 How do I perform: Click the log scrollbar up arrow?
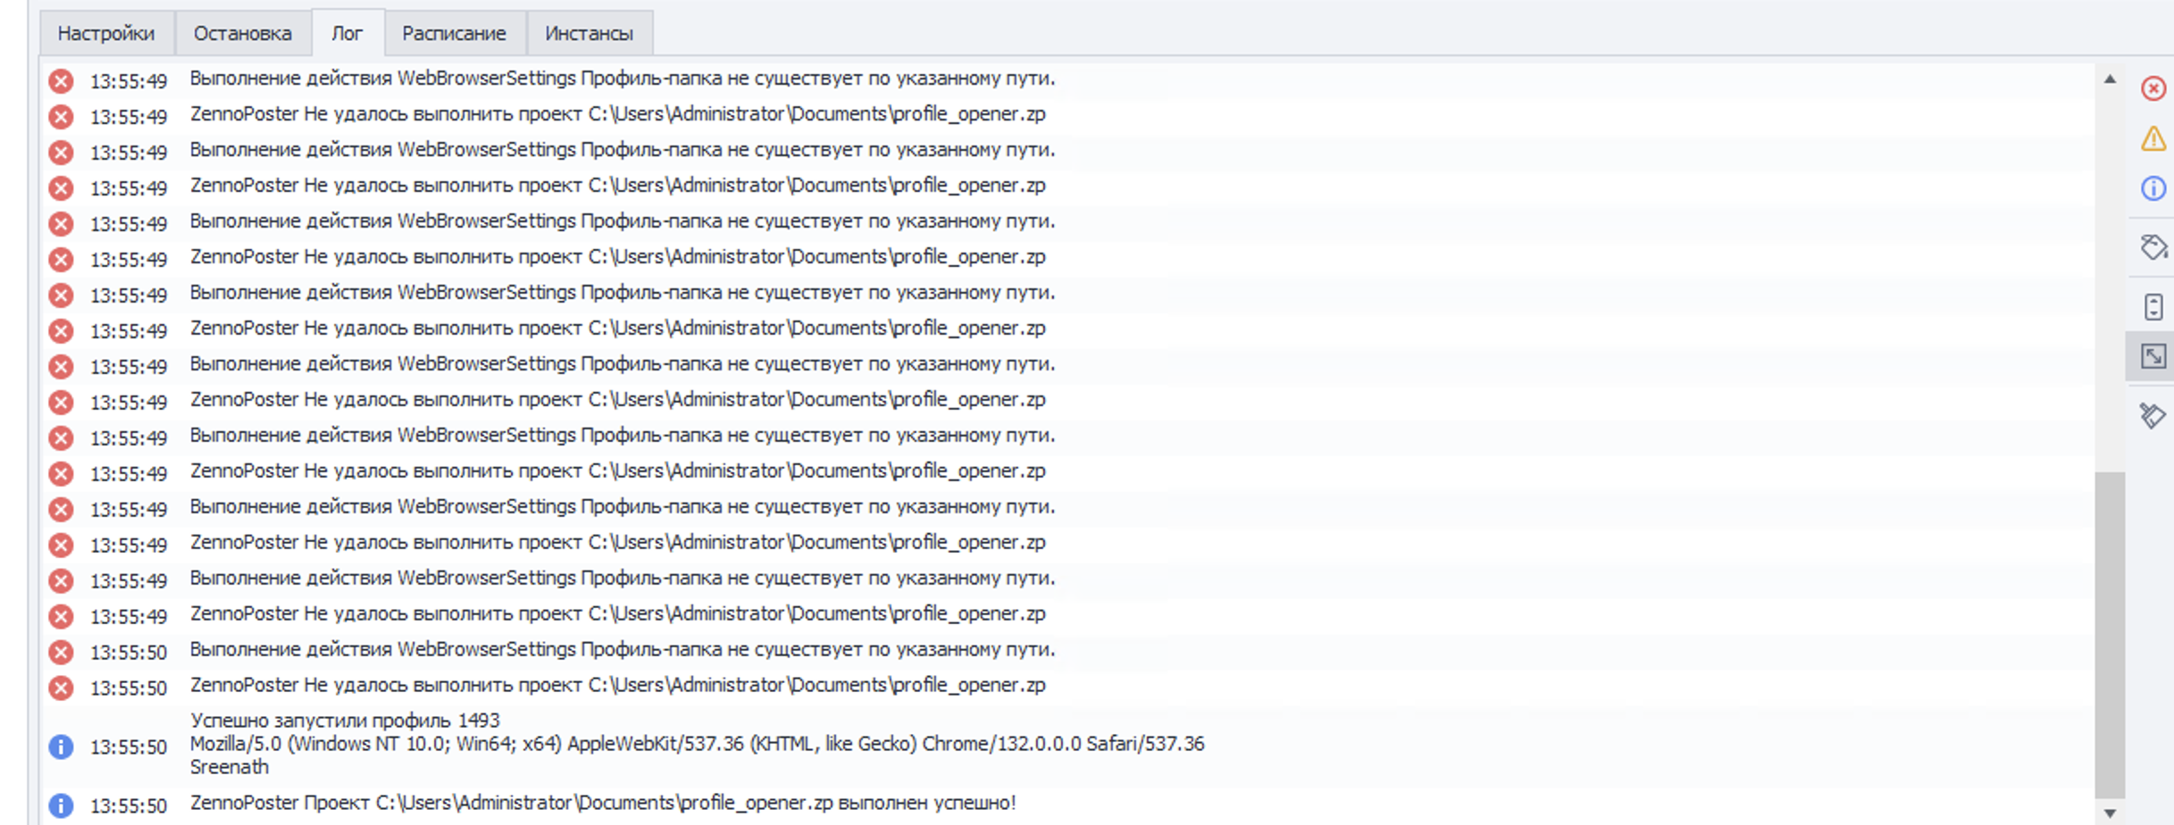[x=2110, y=79]
